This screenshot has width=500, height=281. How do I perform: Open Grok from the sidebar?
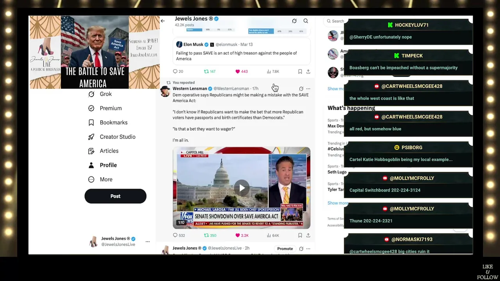100,94
